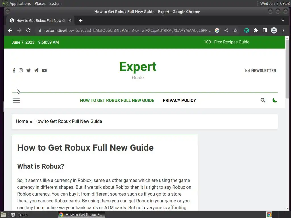Toggle the Chrome side panel
291x218 pixels.
[265, 30]
